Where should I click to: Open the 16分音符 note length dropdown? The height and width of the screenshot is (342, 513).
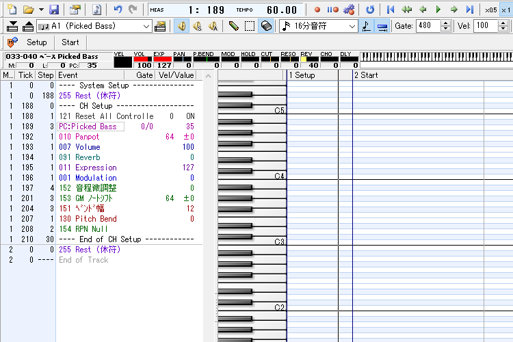tap(352, 26)
